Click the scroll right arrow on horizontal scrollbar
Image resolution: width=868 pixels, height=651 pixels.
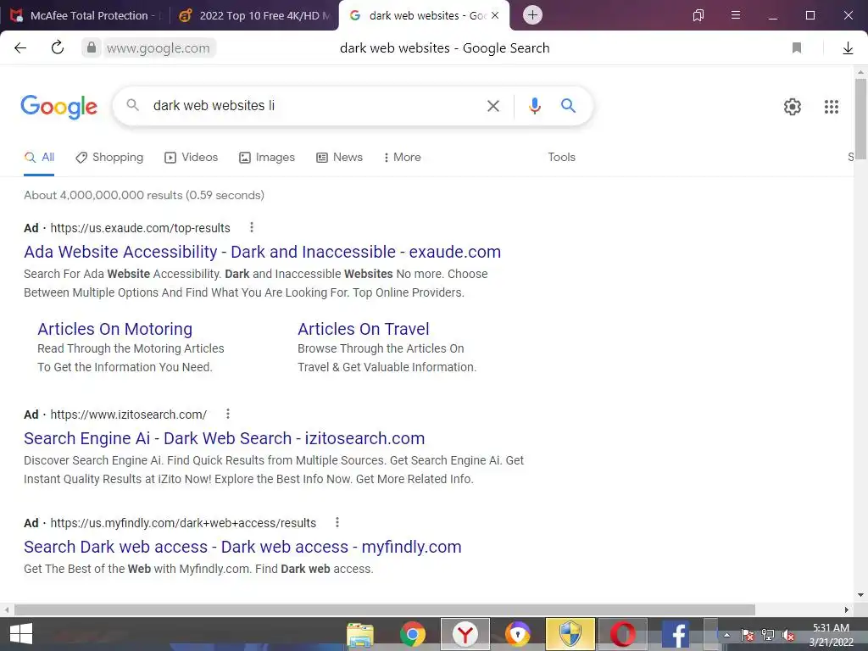[847, 609]
